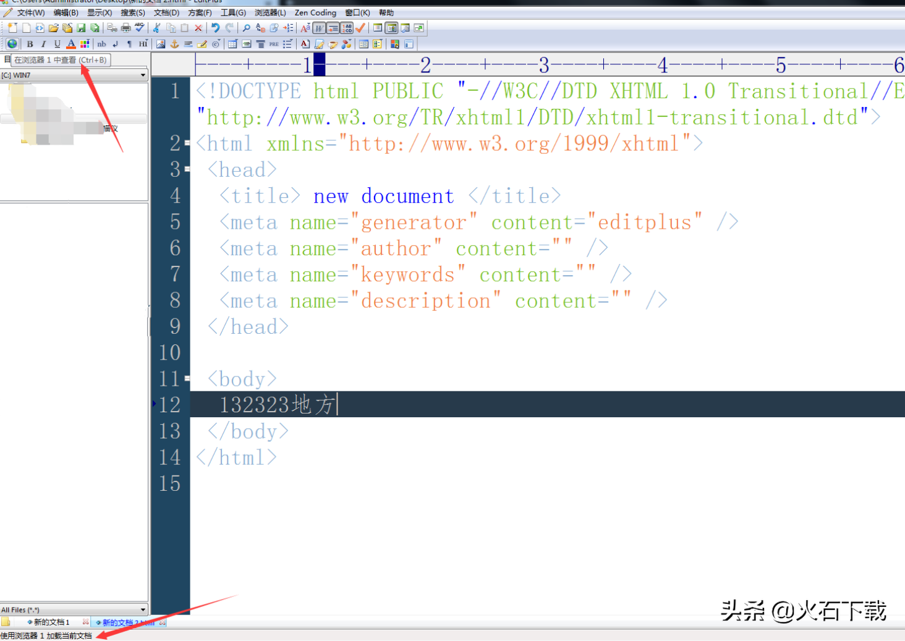Open print preview
This screenshot has height=641, width=905.
pos(112,28)
